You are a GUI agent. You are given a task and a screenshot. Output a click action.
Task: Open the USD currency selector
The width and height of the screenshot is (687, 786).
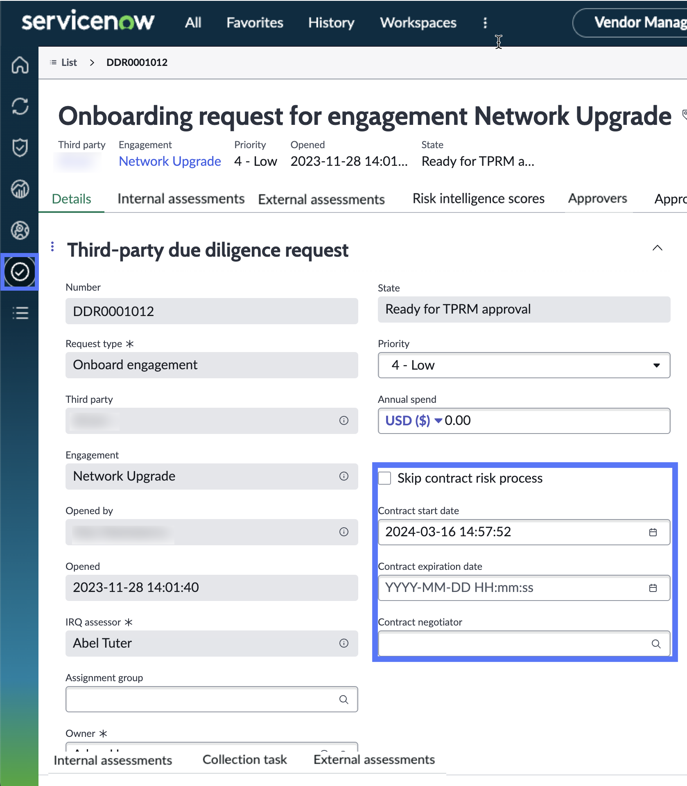tap(414, 421)
